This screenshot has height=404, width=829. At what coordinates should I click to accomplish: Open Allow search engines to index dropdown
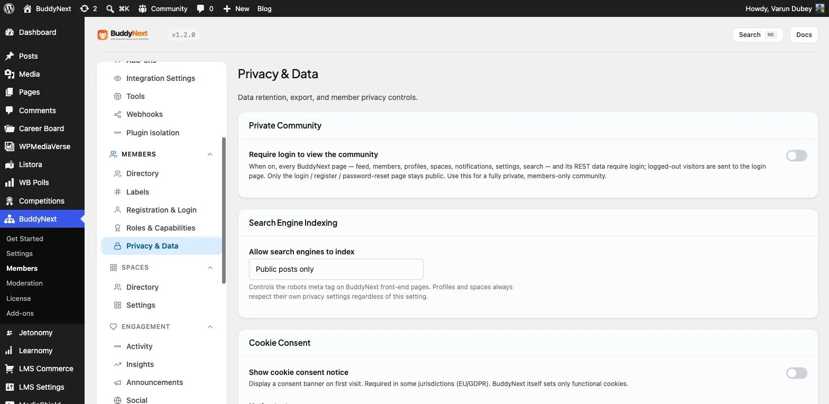[336, 269]
